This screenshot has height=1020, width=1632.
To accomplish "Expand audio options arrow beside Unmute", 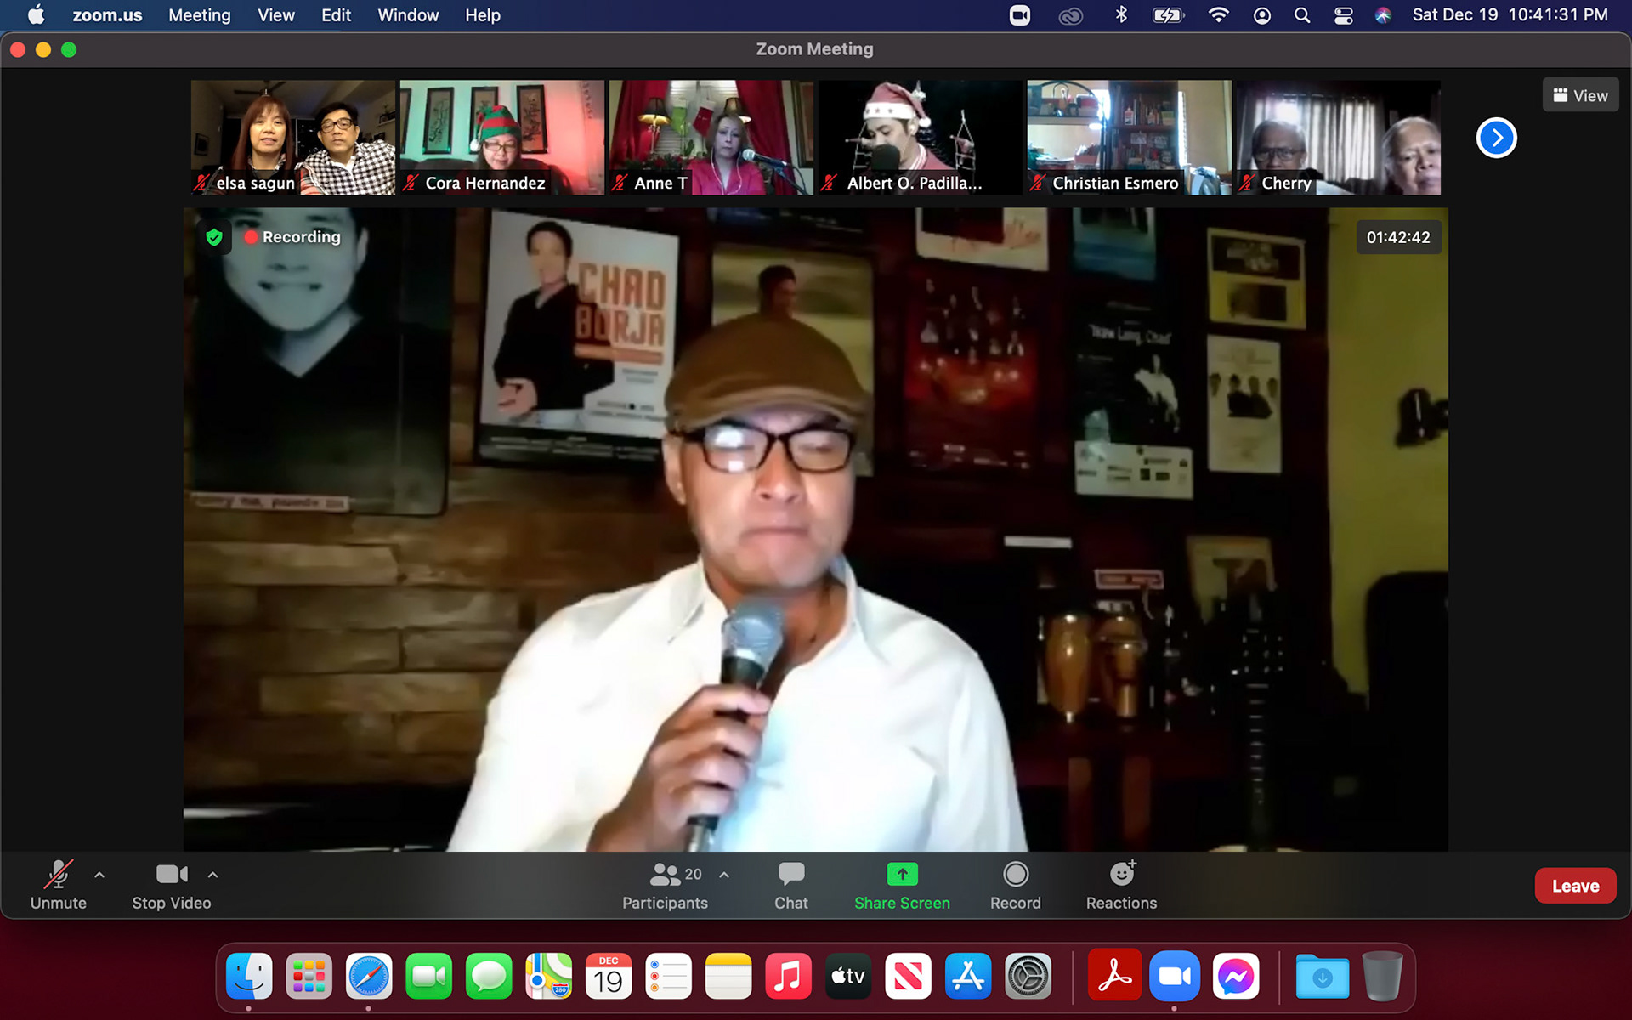I will (99, 875).
